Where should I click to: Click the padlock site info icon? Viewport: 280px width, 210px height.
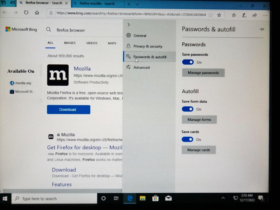pos(51,13)
